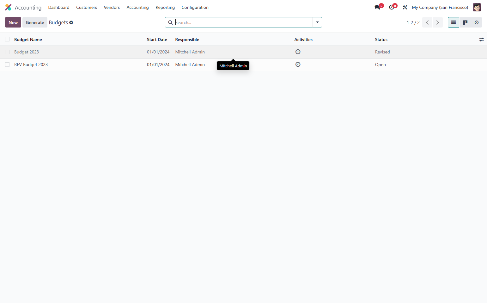Viewport: 487px width, 303px height.
Task: Click the Open status cell
Action: tap(380, 65)
